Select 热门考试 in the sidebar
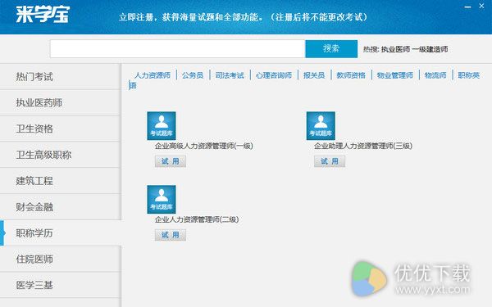This screenshot has width=492, height=307. (x=60, y=76)
